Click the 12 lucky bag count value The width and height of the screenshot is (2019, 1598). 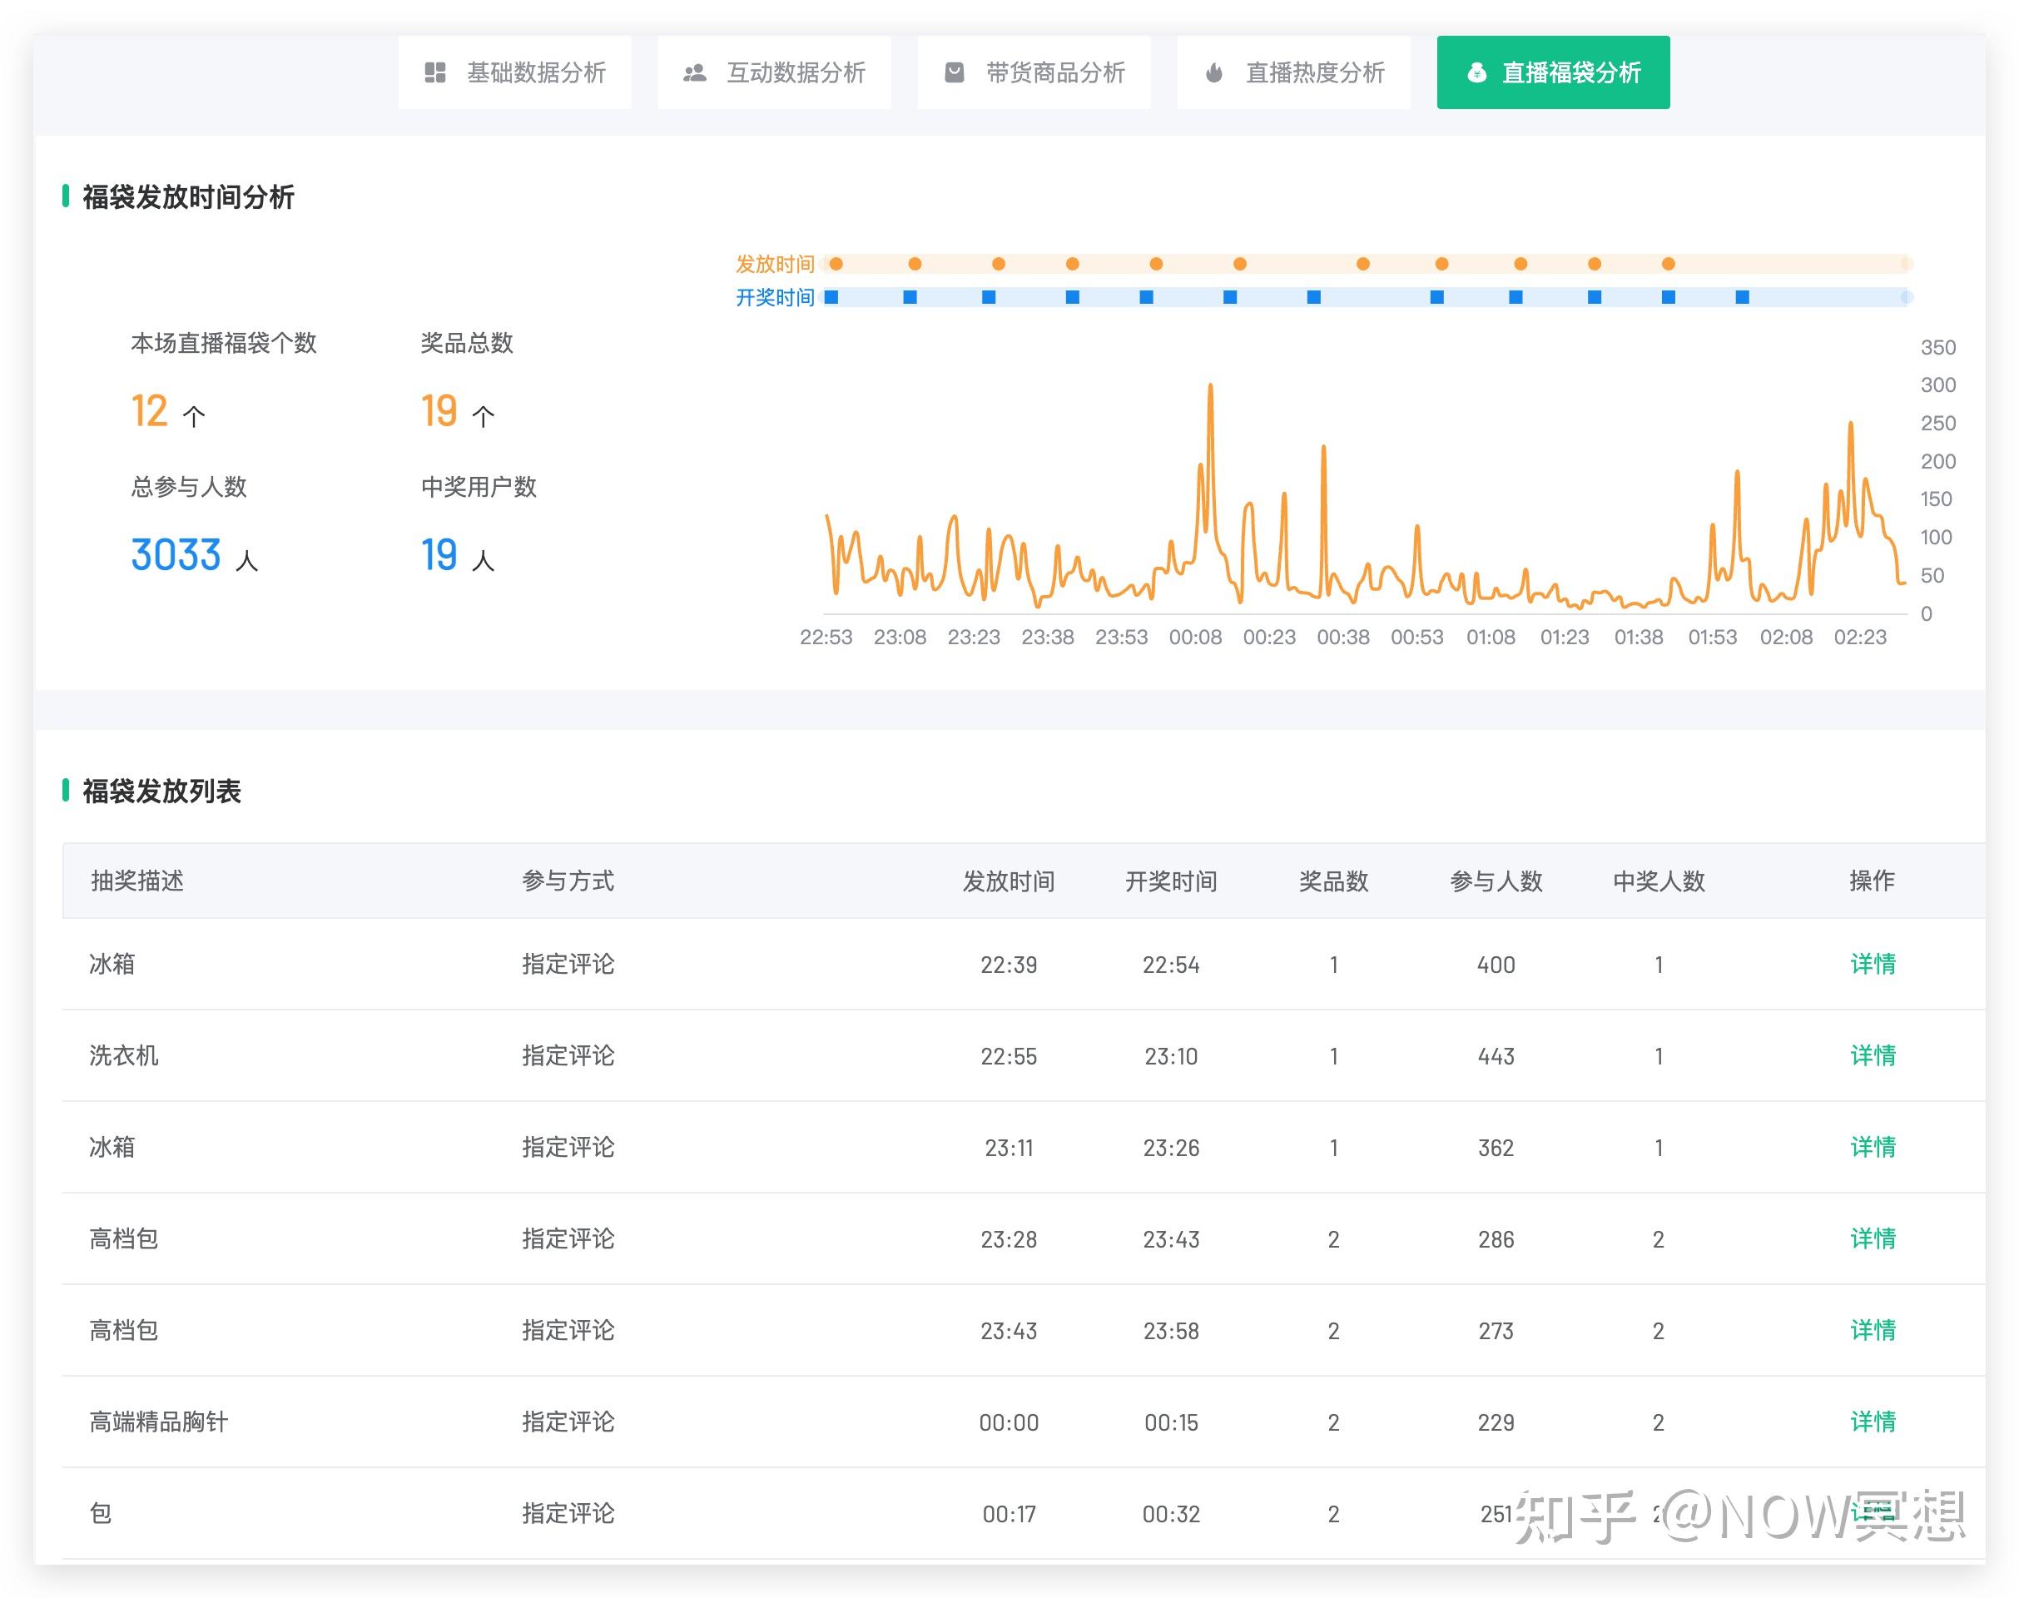point(149,412)
